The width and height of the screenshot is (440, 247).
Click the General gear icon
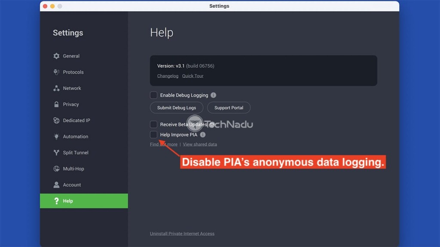(x=56, y=56)
